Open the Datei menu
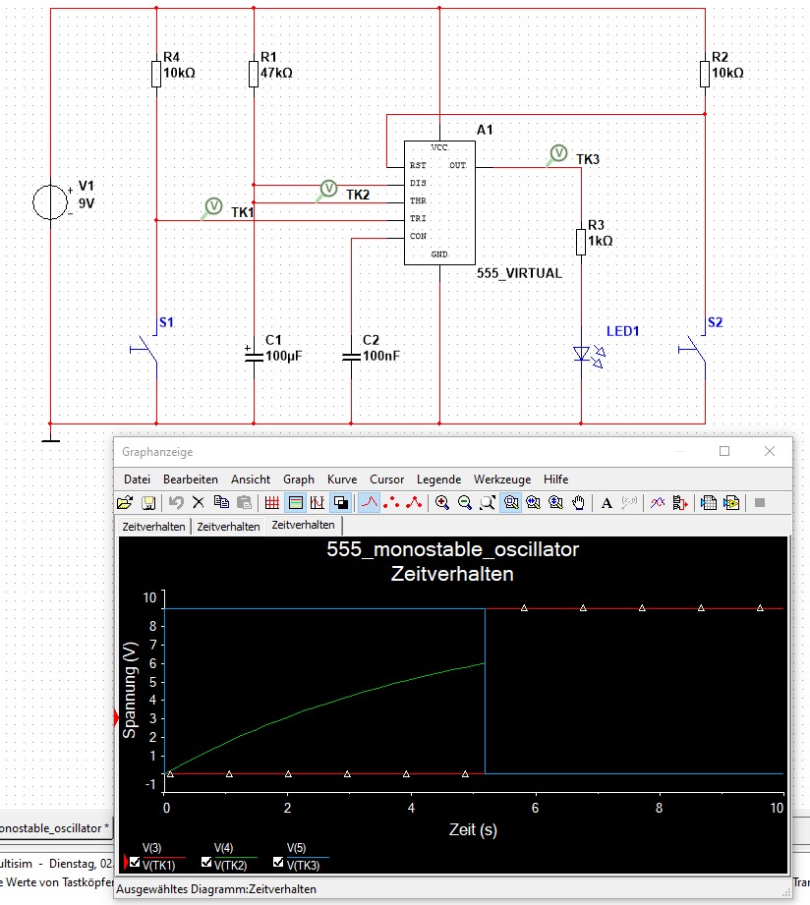This screenshot has width=810, height=905. point(137,480)
